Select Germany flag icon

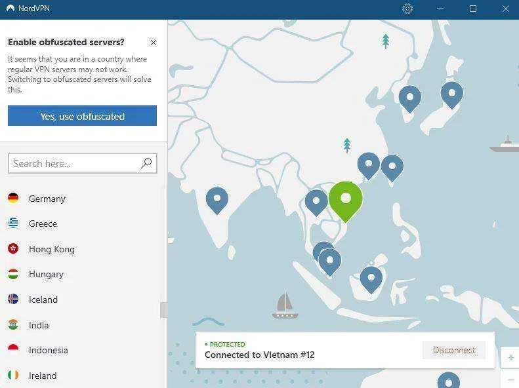tap(13, 199)
